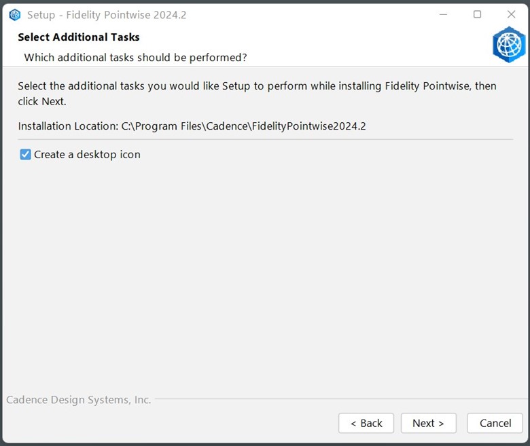Click the C:\Program Files\Cadence path text
The width and height of the screenshot is (530, 446).
(x=243, y=126)
